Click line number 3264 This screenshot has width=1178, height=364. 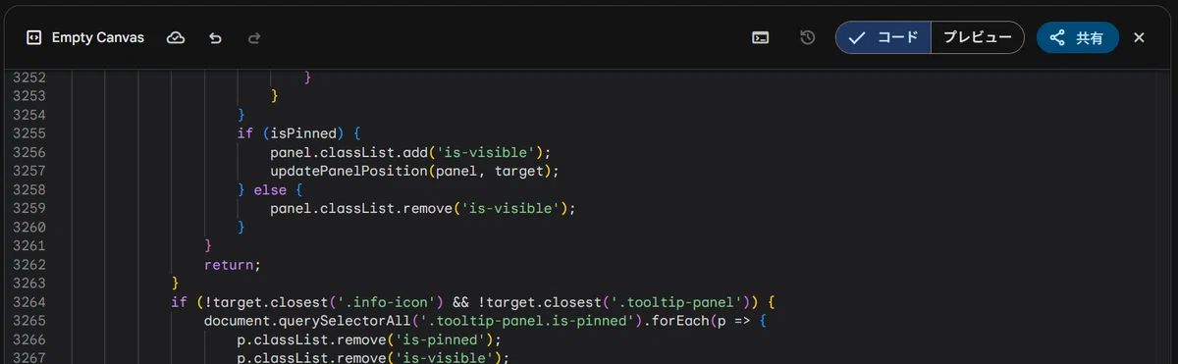pos(29,301)
